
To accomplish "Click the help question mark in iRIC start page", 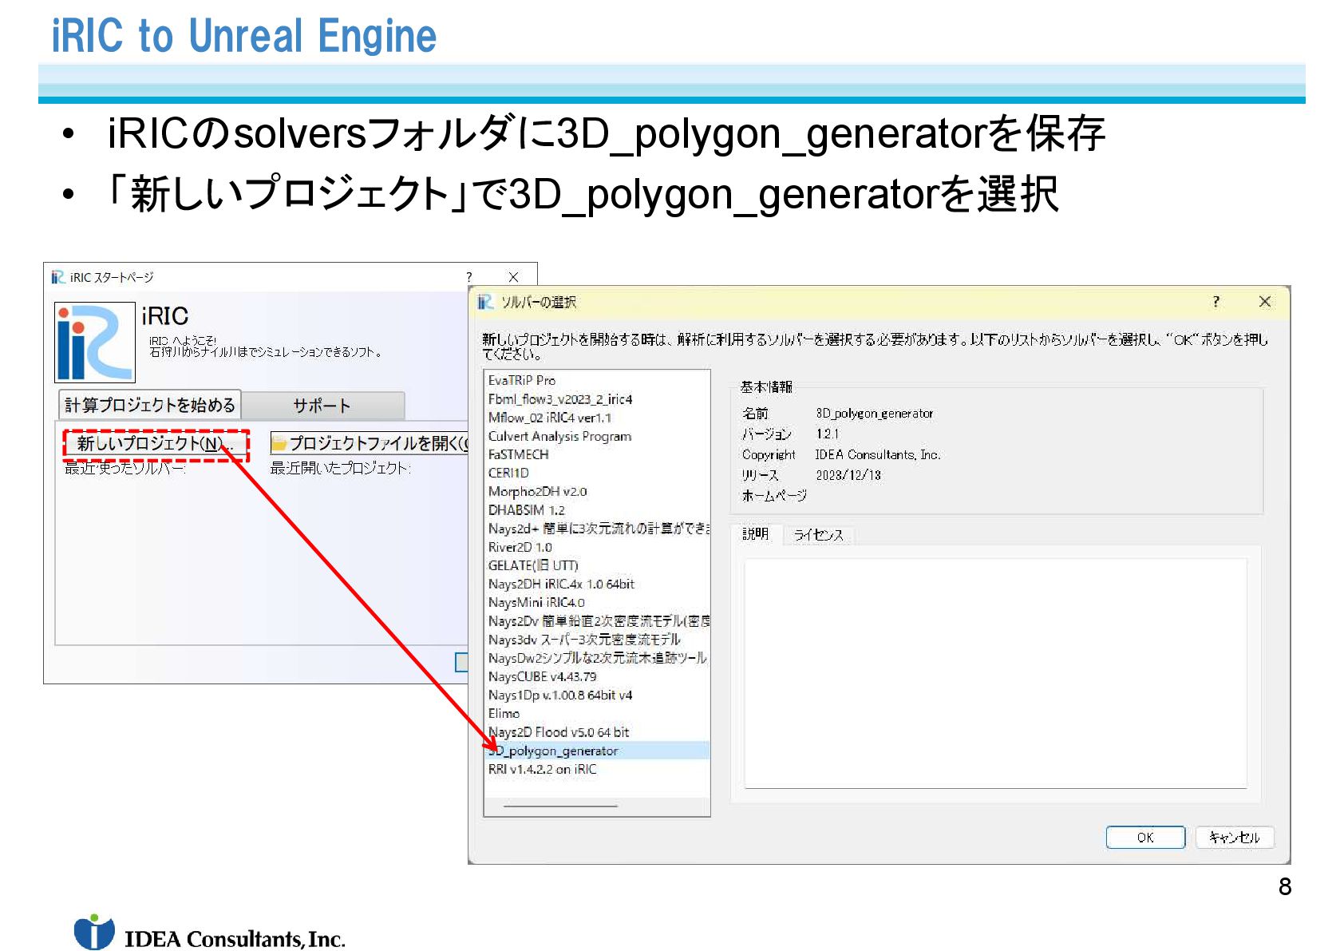I will pyautogui.click(x=469, y=277).
